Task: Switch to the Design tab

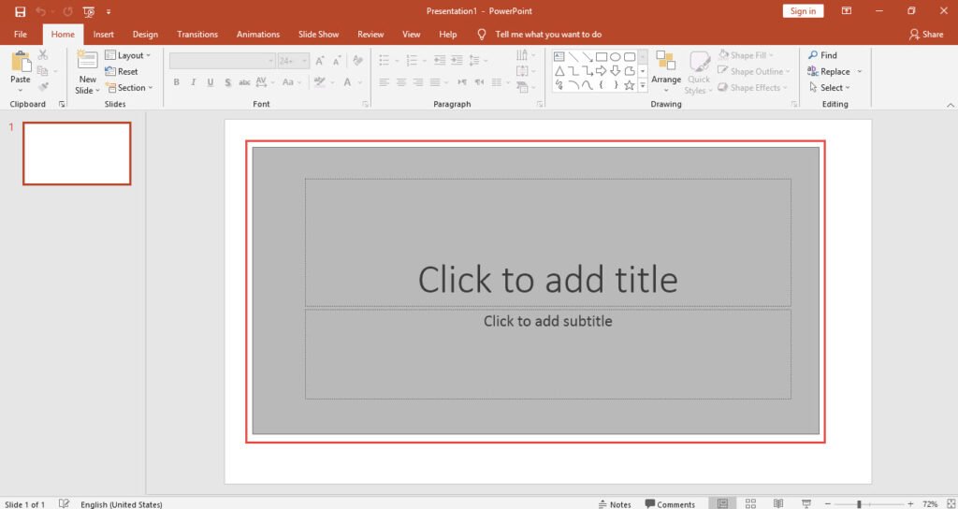Action: 145,35
